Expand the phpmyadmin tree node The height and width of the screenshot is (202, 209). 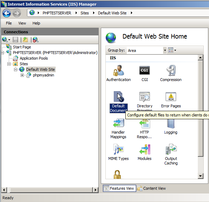22,75
